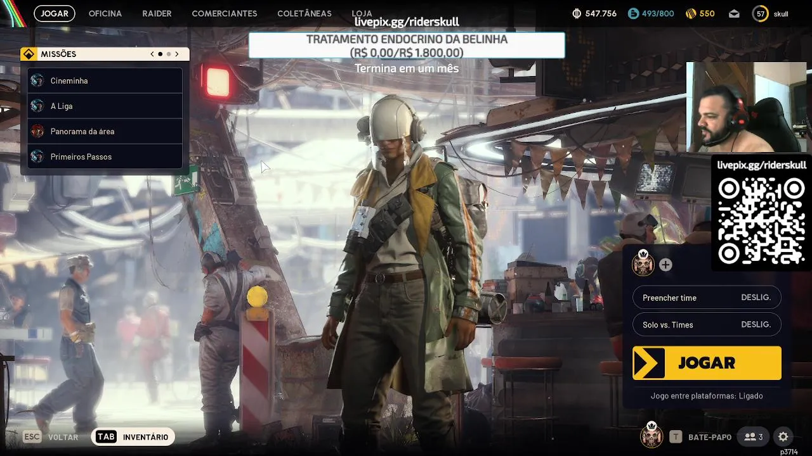Go to the COMERCIANTES tab

coord(225,13)
